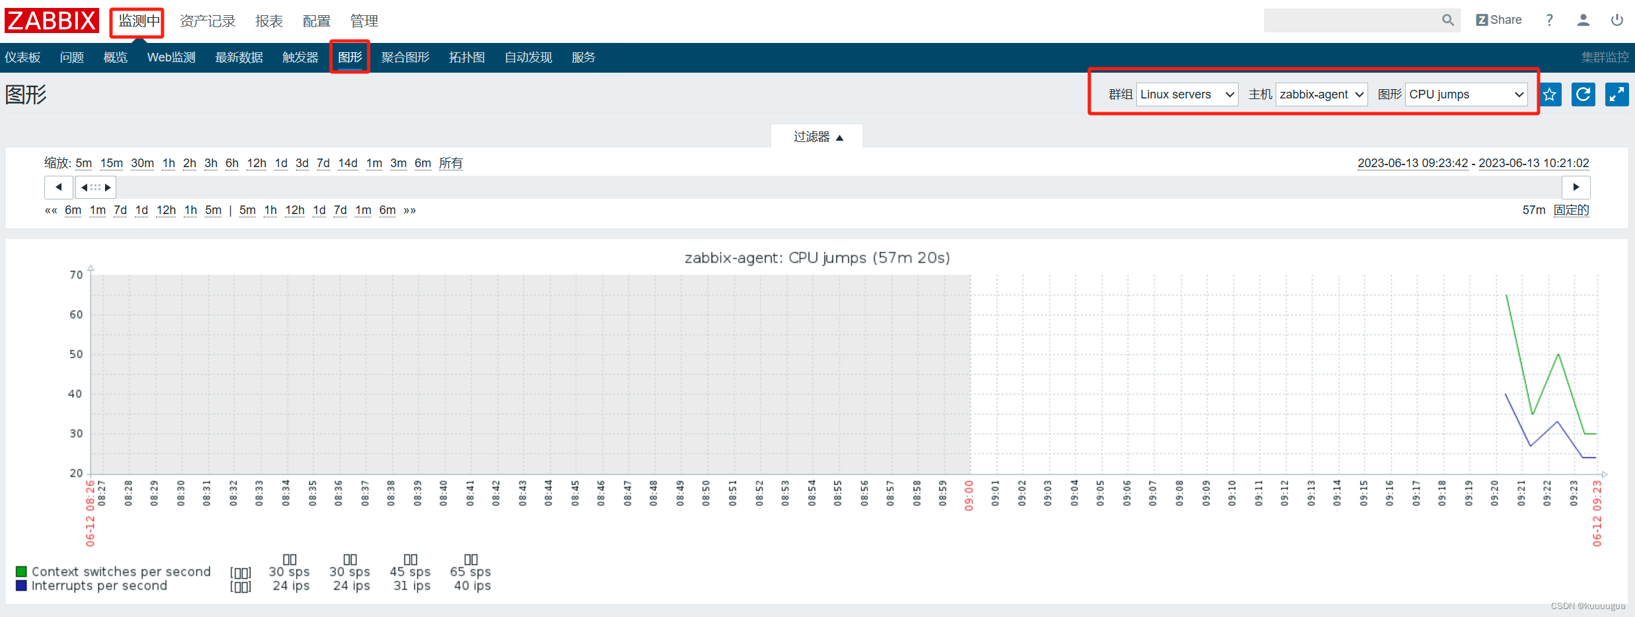Click blue Interrupts legend swatch
The width and height of the screenshot is (1635, 617).
click(21, 585)
